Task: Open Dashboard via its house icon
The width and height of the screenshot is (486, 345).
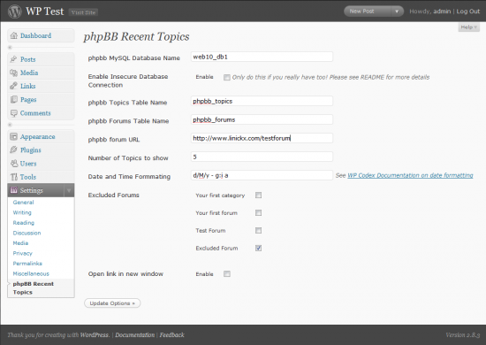Action: coord(13,35)
